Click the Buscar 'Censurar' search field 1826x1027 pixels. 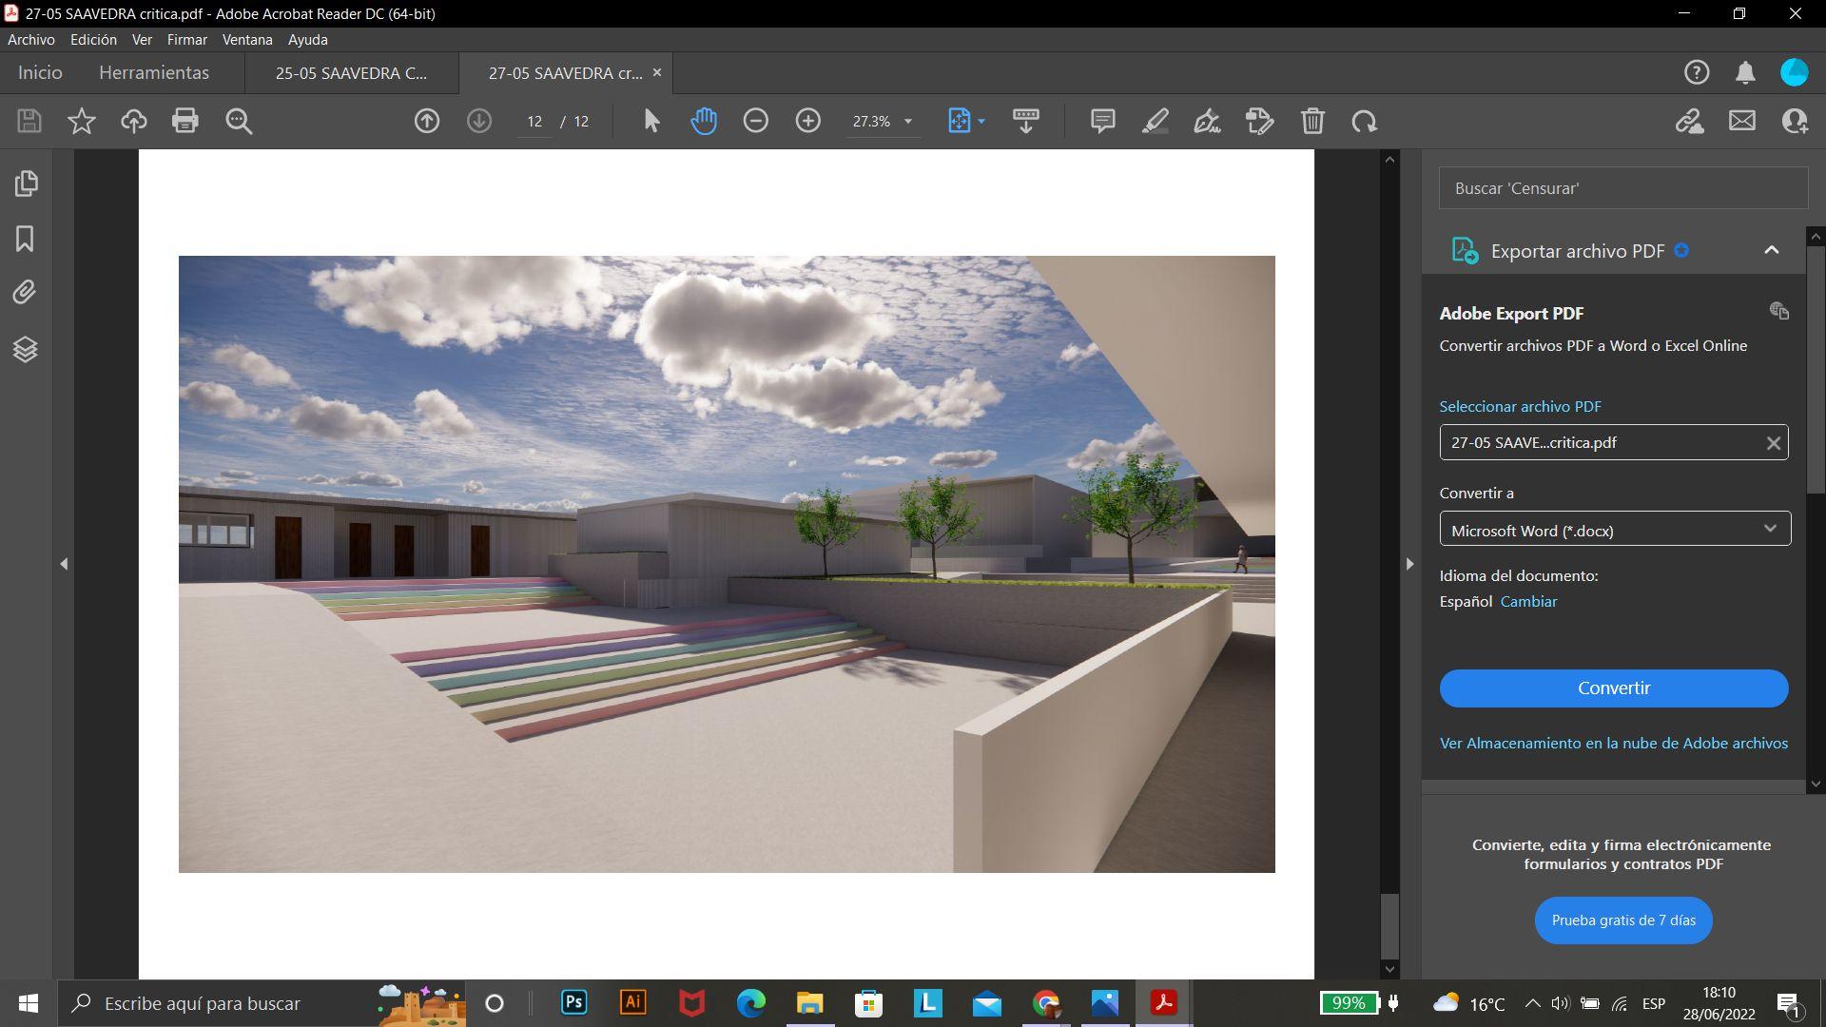(1622, 188)
